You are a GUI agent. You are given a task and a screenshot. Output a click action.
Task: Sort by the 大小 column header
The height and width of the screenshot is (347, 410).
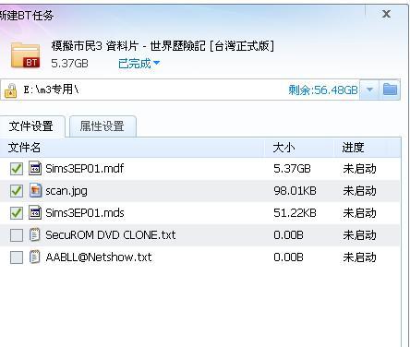[x=299, y=148]
